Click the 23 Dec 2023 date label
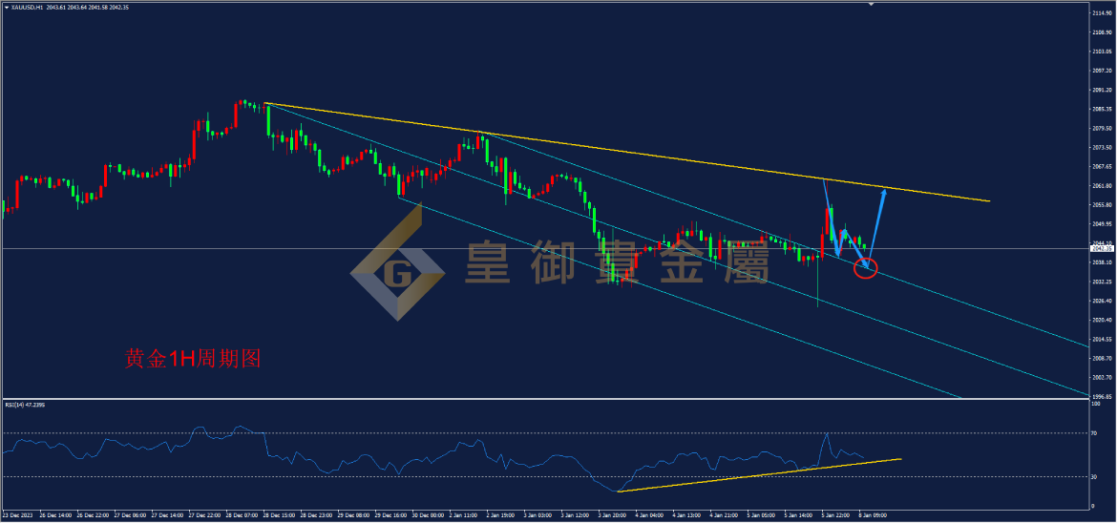The width and height of the screenshot is (1117, 523). [x=15, y=513]
